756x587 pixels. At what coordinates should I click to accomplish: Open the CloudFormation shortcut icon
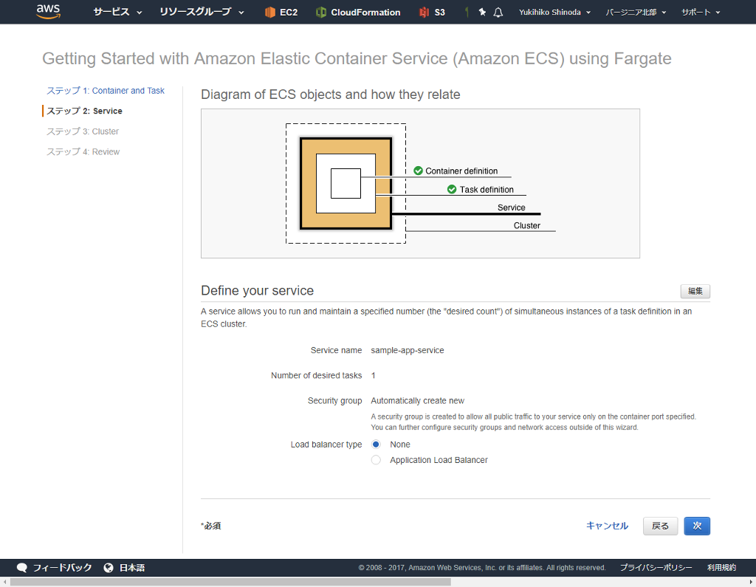(320, 12)
